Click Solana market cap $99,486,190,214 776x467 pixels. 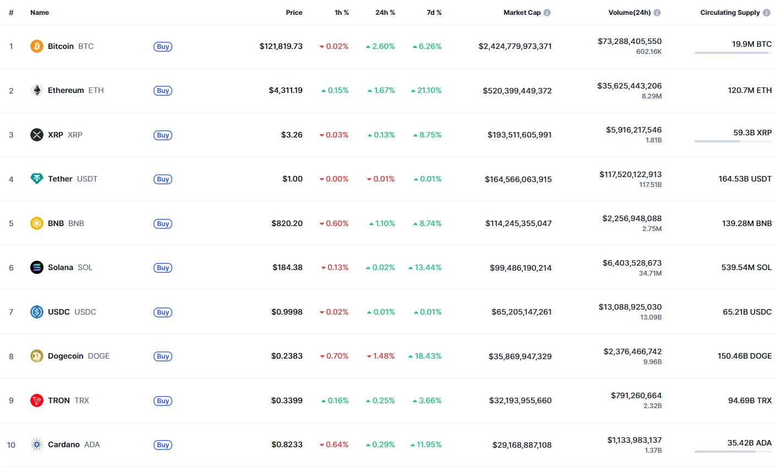tap(521, 268)
